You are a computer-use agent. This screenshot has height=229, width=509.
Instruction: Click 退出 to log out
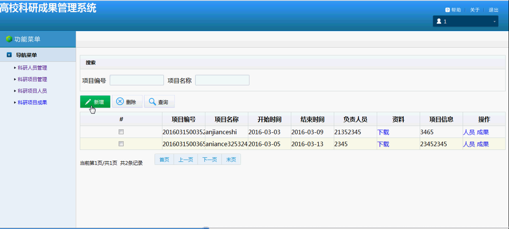494,10
